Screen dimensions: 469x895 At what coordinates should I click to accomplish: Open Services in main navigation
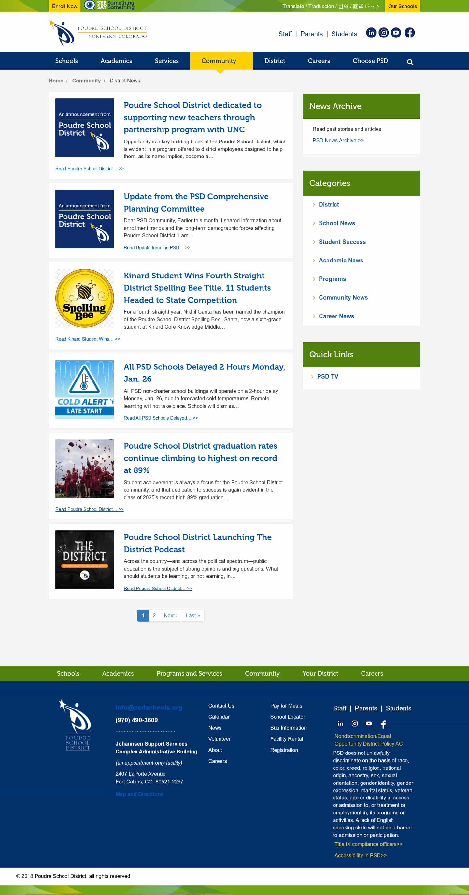[x=167, y=61]
